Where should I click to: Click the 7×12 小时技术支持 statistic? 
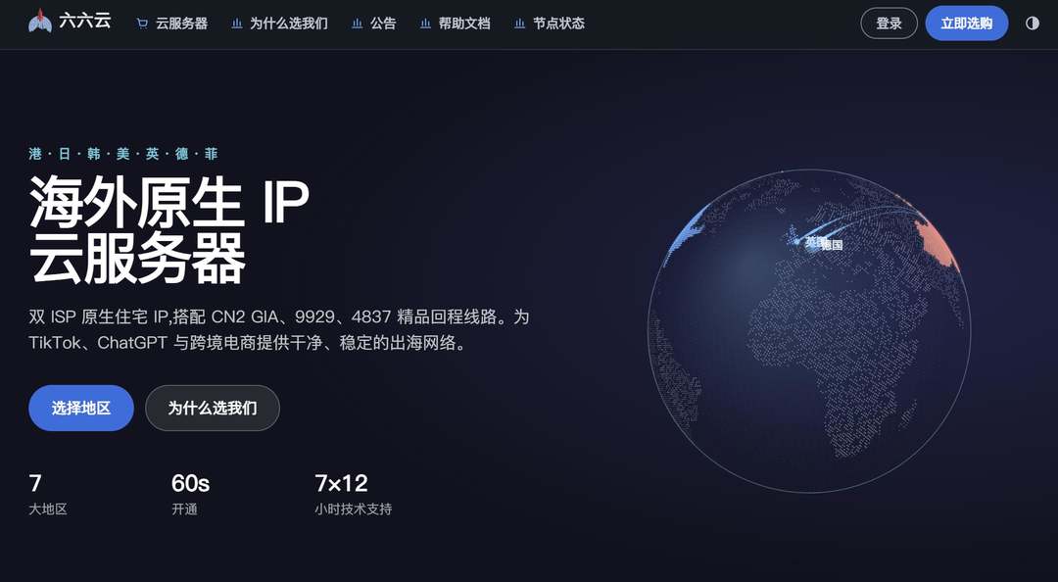tap(353, 494)
